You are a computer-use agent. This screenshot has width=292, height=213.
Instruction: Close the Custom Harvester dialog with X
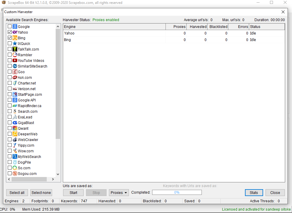click(283, 12)
